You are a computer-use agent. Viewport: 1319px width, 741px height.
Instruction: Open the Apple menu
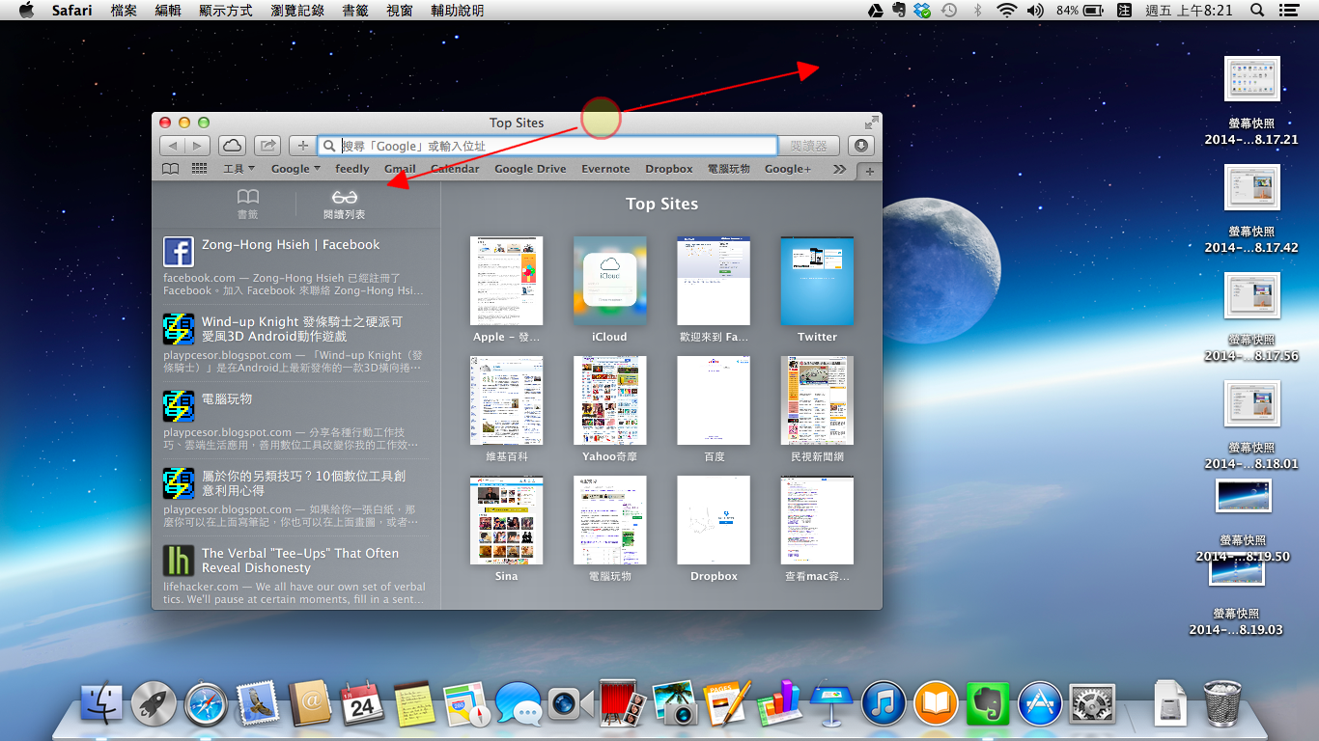pos(26,11)
